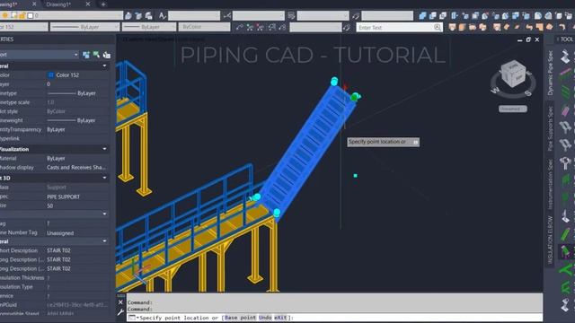Open the object type selector dropdown in Properties
Image resolution: width=575 pixels, height=323 pixels.
click(x=40, y=55)
